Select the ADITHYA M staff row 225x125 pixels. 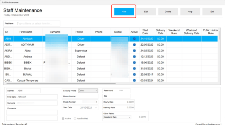tap(111, 45)
